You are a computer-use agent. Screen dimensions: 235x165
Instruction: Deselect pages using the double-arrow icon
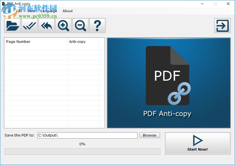coord(46,25)
